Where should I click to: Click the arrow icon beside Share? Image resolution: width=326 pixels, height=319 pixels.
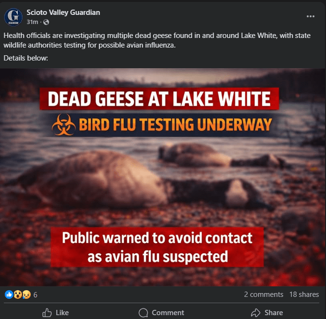tap(255, 313)
